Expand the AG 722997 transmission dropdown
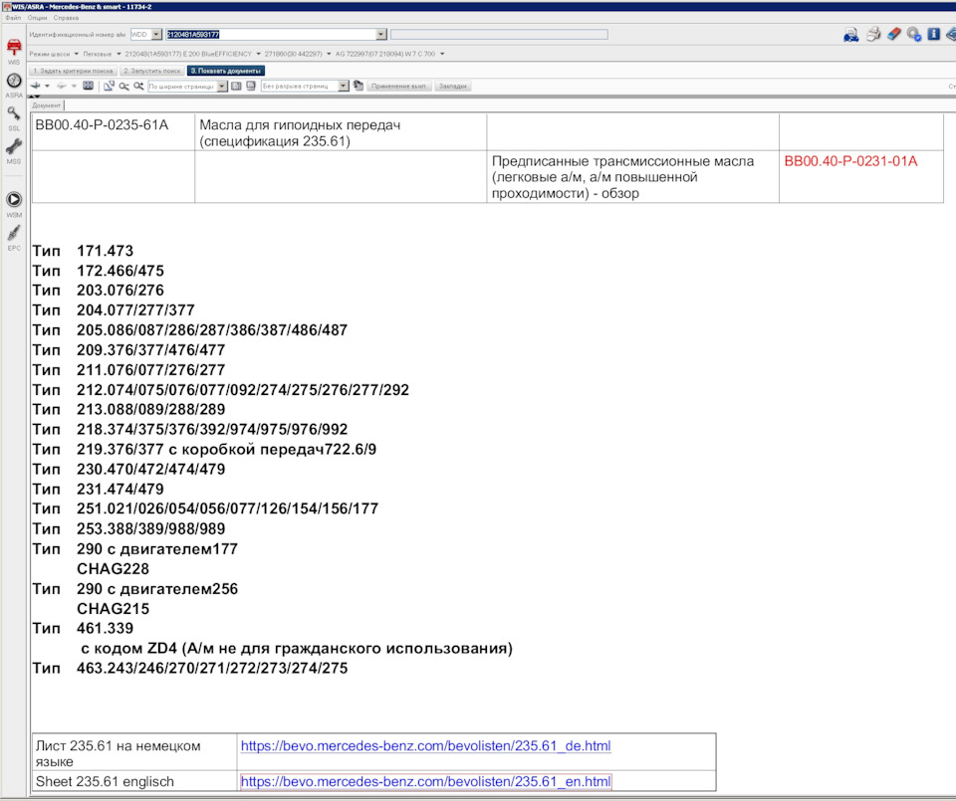This screenshot has height=801, width=956. click(442, 54)
